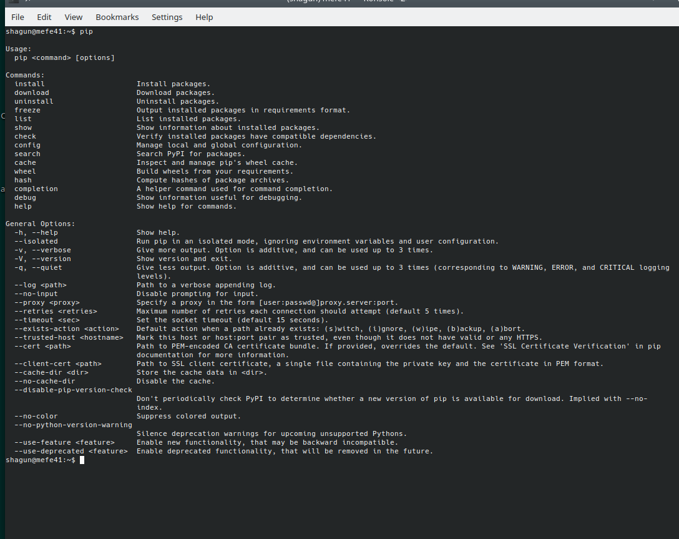The height and width of the screenshot is (539, 679).
Task: Open the View menu
Action: click(x=73, y=17)
